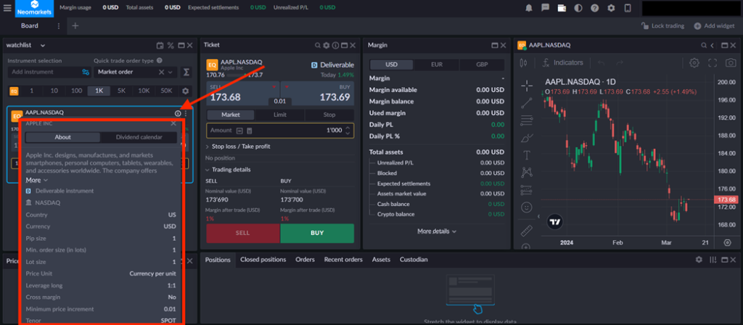The image size is (743, 325).
Task: Click the Add instrument input field
Action: coord(44,73)
